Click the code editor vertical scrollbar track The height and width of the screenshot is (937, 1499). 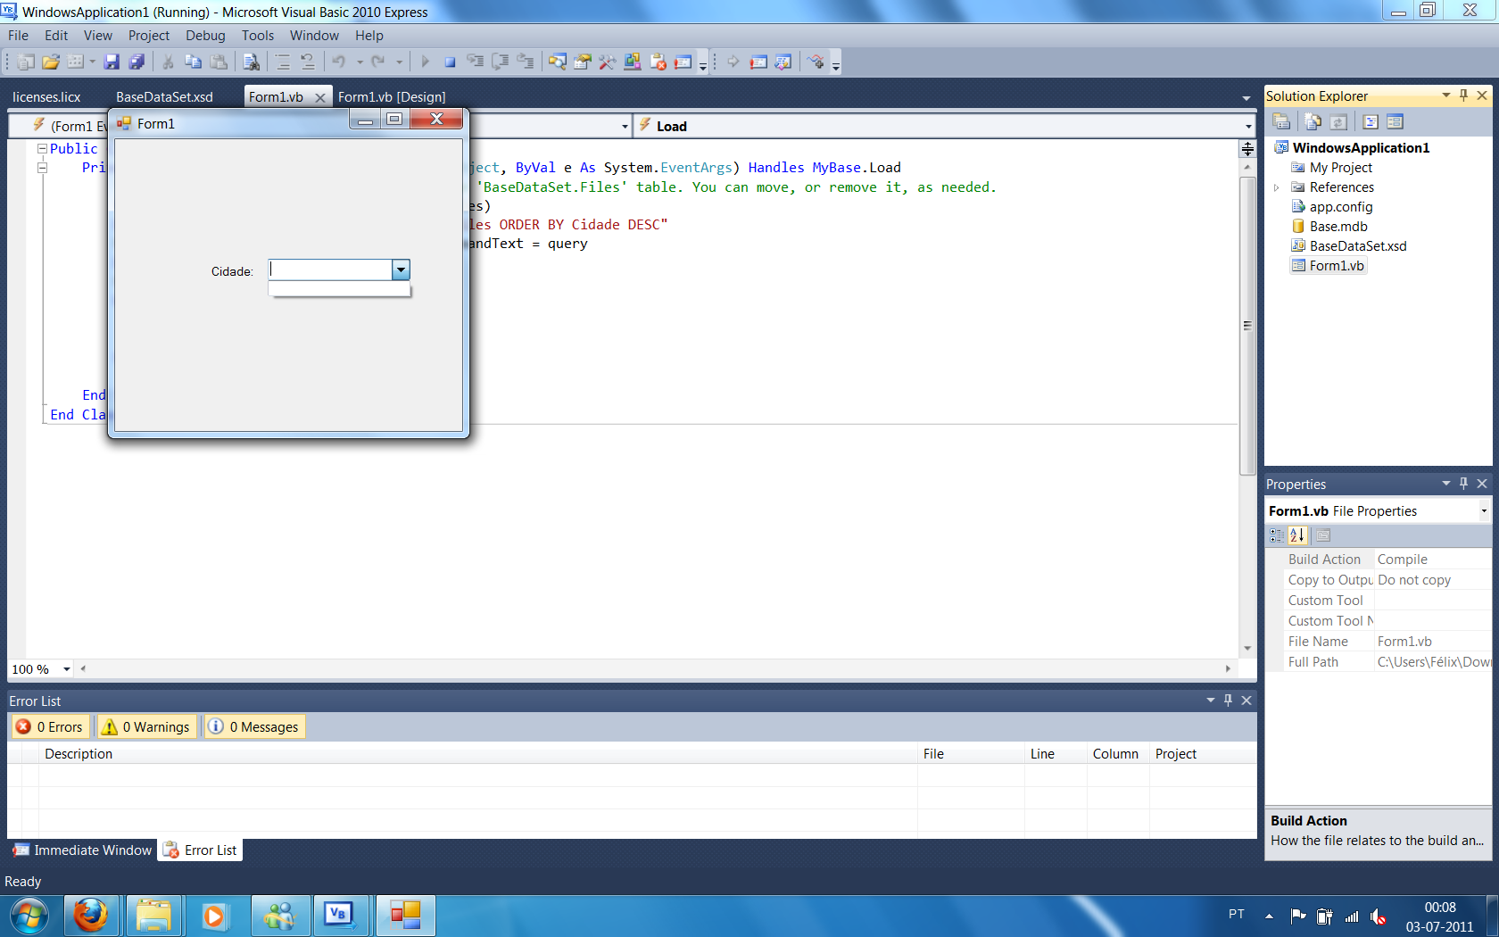click(x=1246, y=553)
